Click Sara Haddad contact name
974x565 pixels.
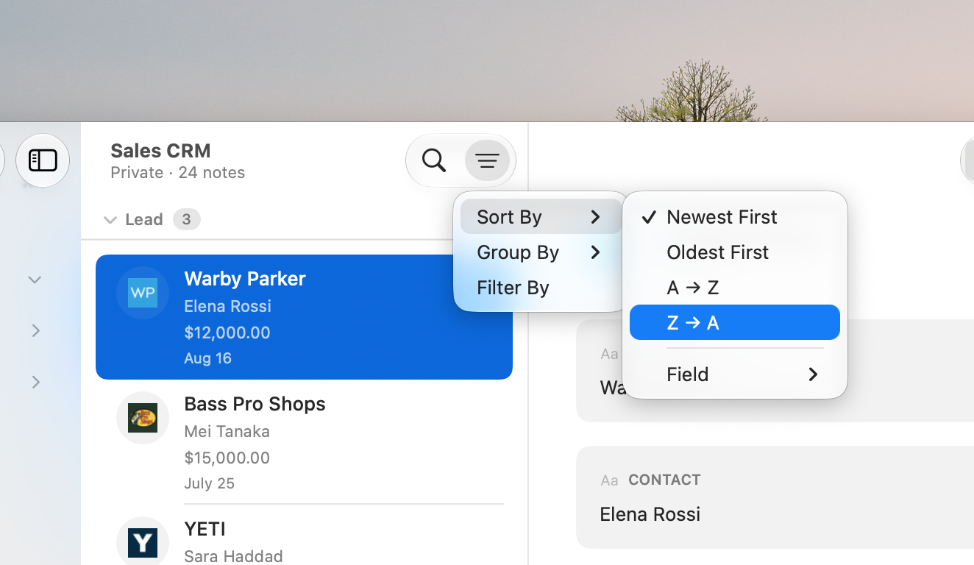233,556
